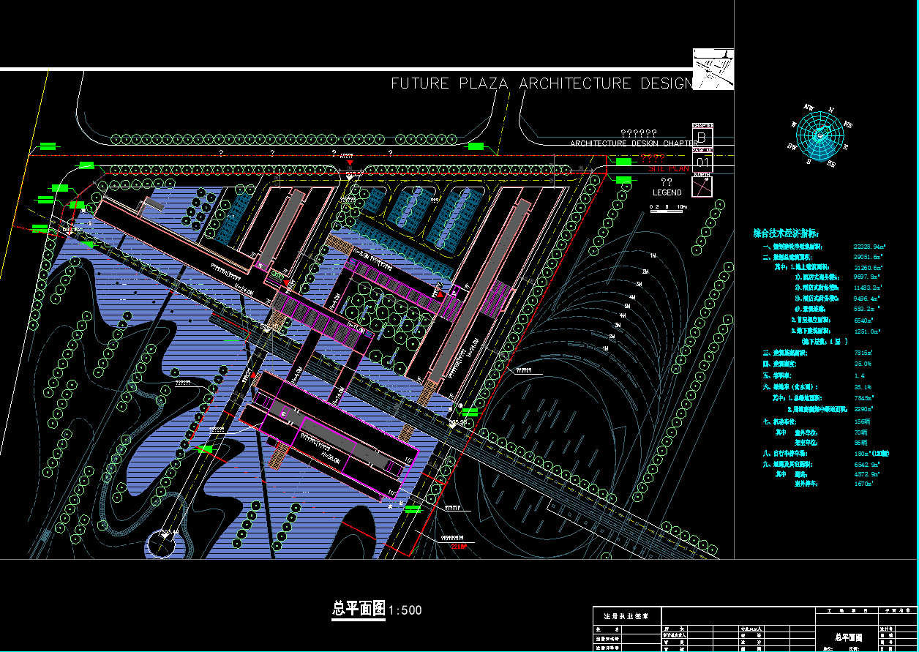This screenshot has width=919, height=652.
Task: Click the chapter box labeled B
Action: 702,137
